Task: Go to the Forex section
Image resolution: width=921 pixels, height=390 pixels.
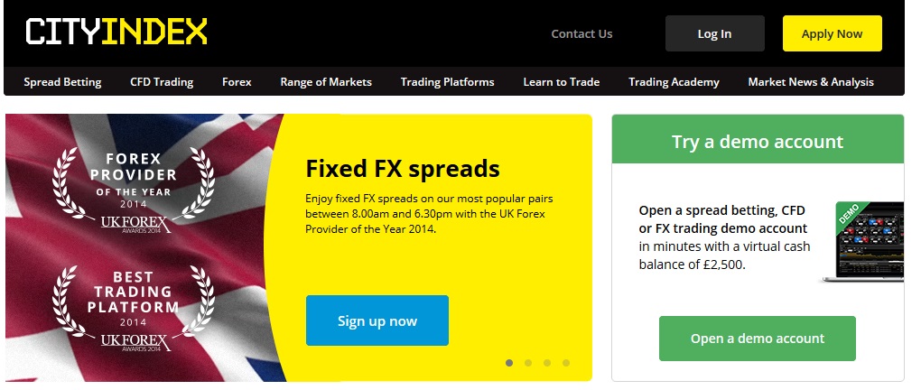Action: click(x=237, y=82)
